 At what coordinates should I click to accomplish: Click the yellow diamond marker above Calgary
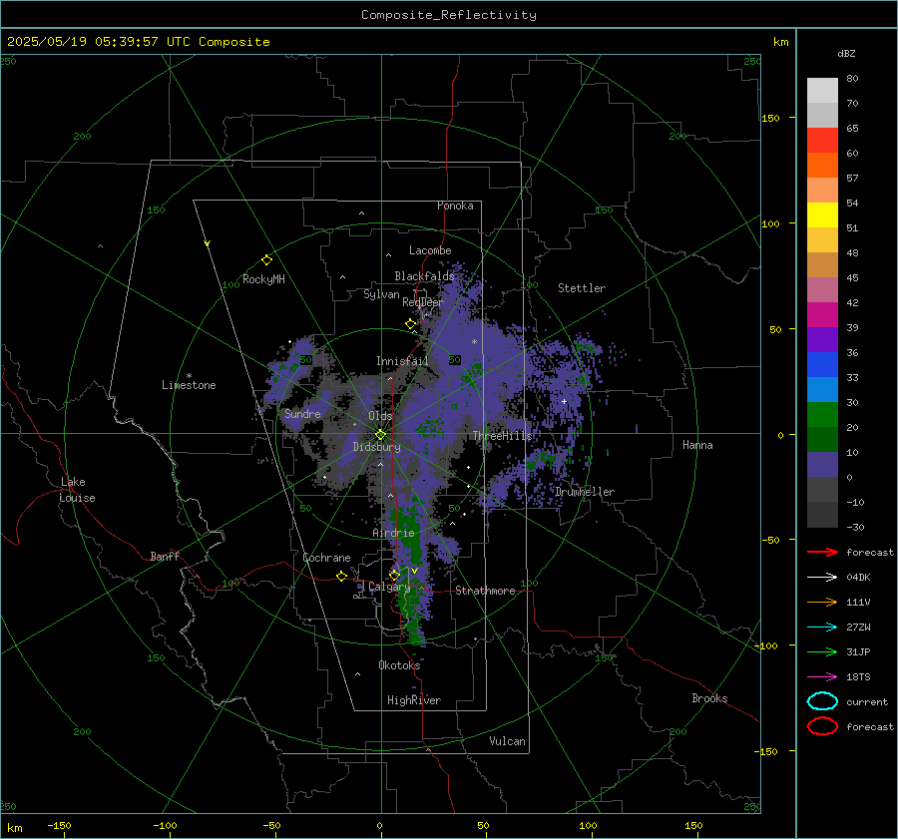[394, 575]
